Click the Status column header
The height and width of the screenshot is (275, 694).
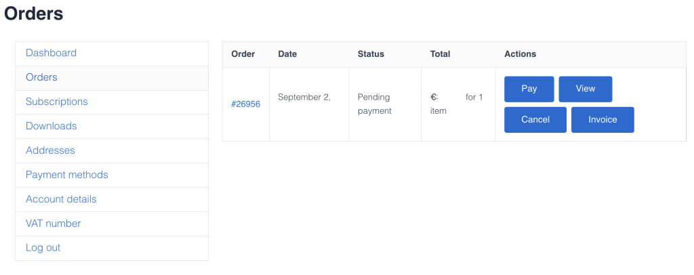coord(371,54)
